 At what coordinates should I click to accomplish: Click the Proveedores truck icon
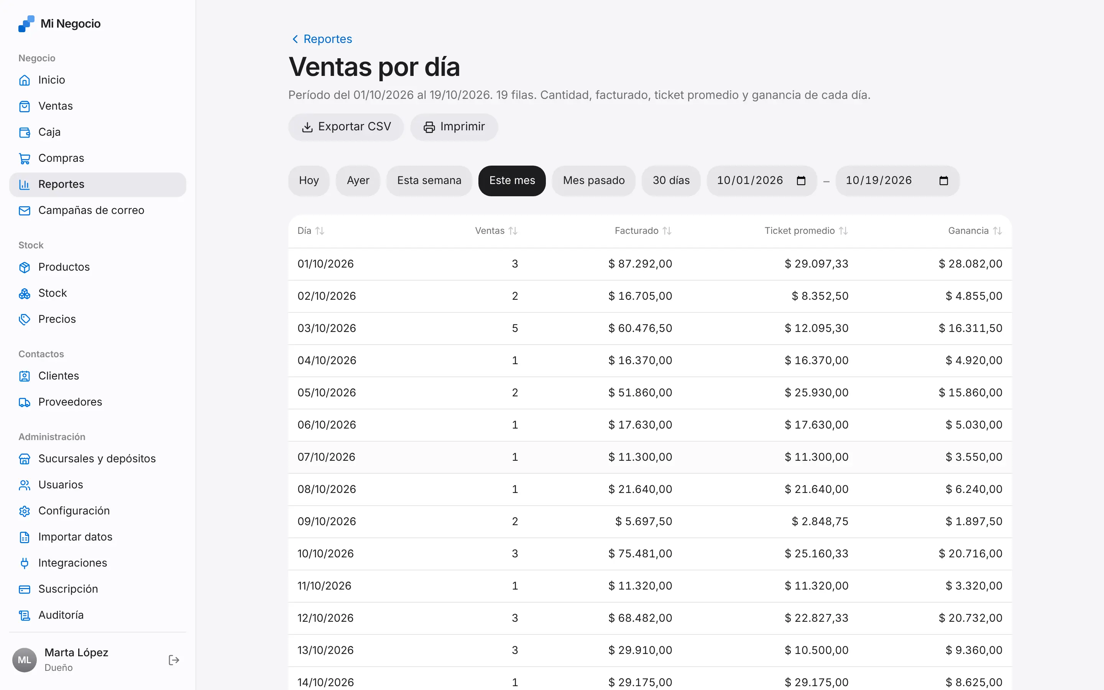[25, 402]
